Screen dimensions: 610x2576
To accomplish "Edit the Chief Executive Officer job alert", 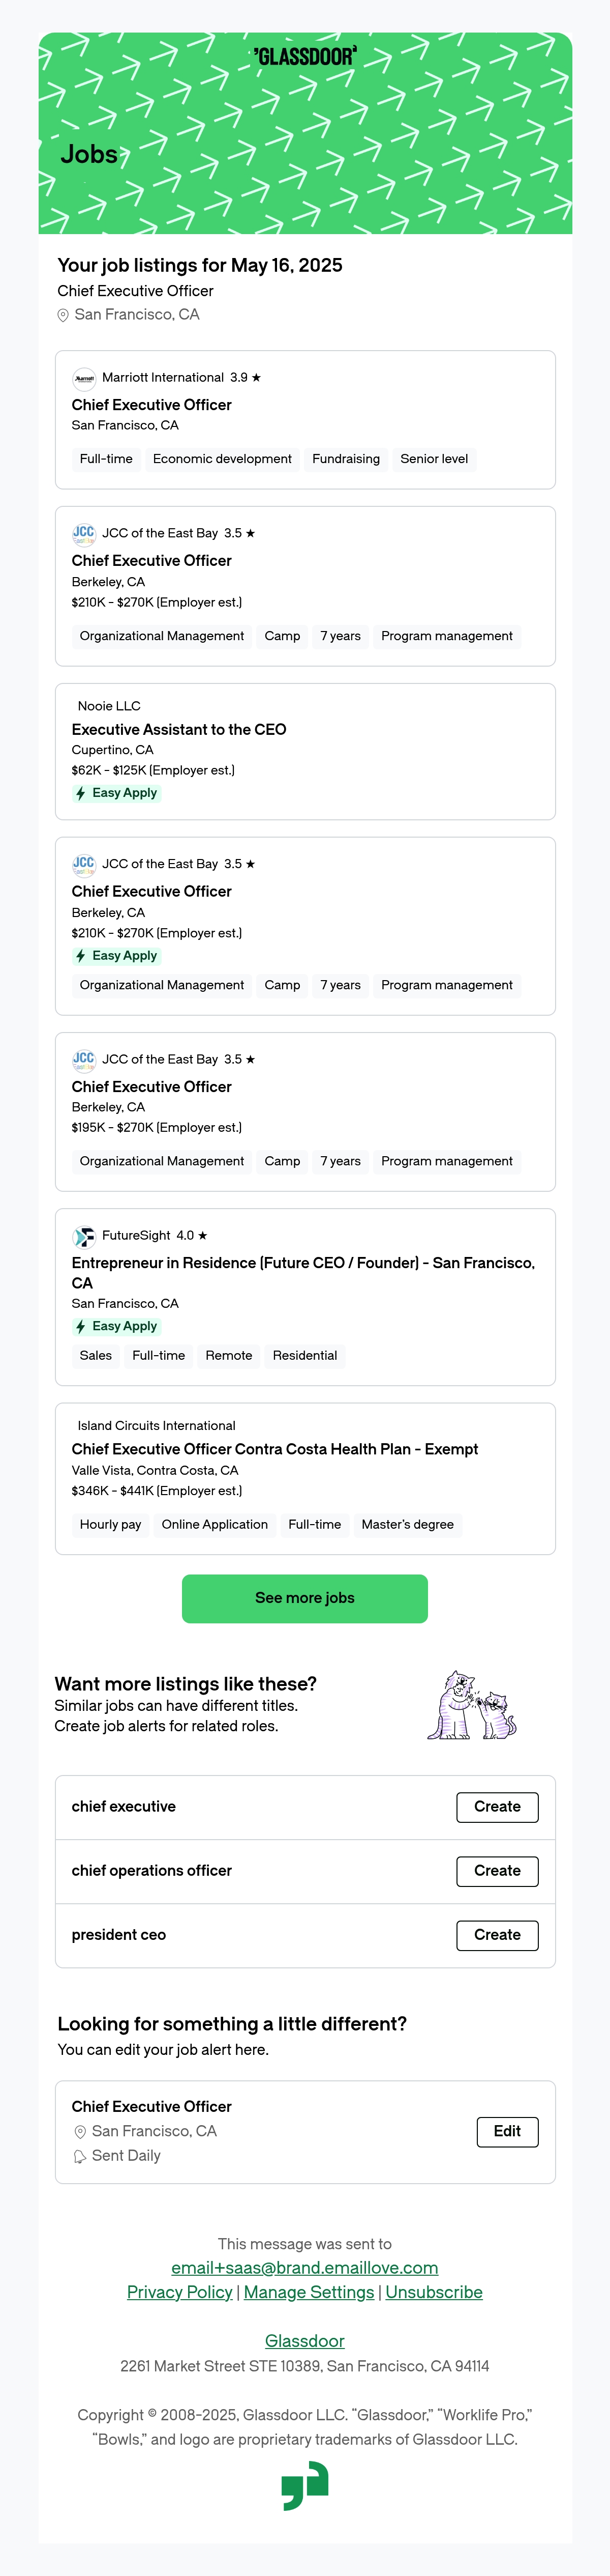I will pyautogui.click(x=507, y=2131).
